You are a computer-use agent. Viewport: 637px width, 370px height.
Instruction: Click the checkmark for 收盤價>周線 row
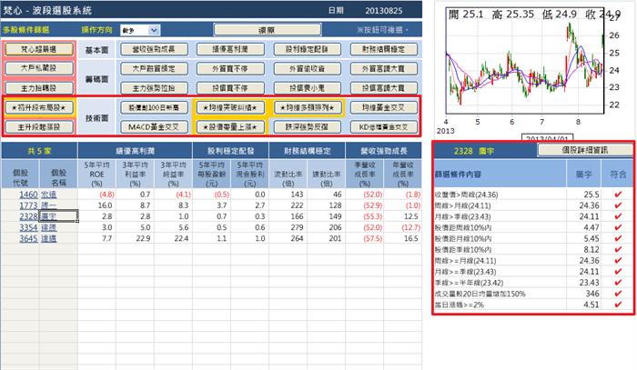coord(618,195)
